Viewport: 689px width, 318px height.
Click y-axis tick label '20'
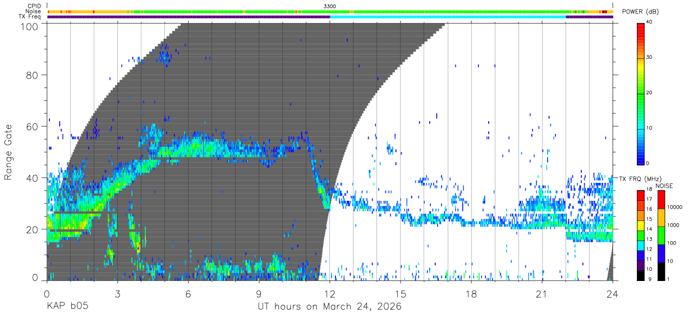(33, 229)
